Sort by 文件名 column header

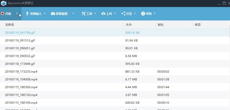10,25
